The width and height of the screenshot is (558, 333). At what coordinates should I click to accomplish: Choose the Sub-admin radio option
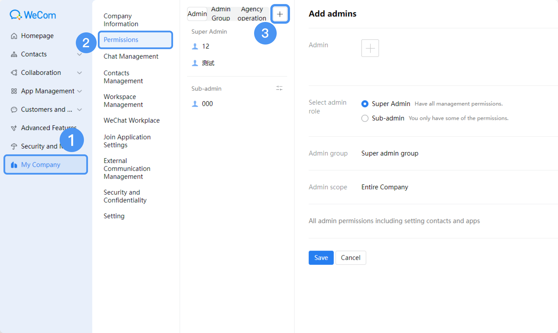(x=365, y=118)
